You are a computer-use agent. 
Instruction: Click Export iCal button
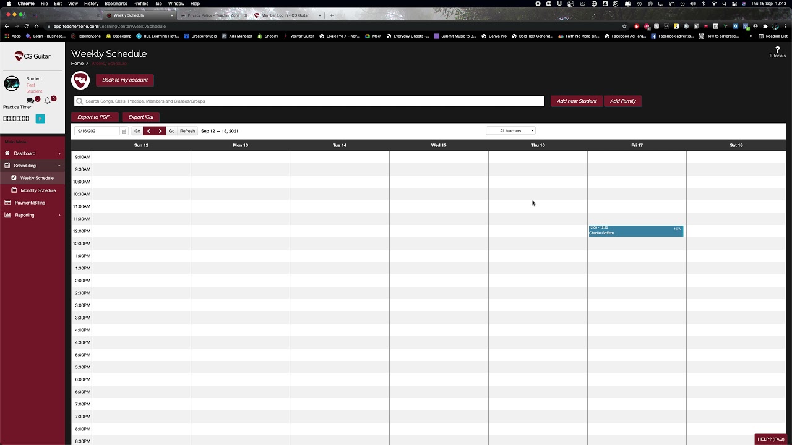[141, 117]
